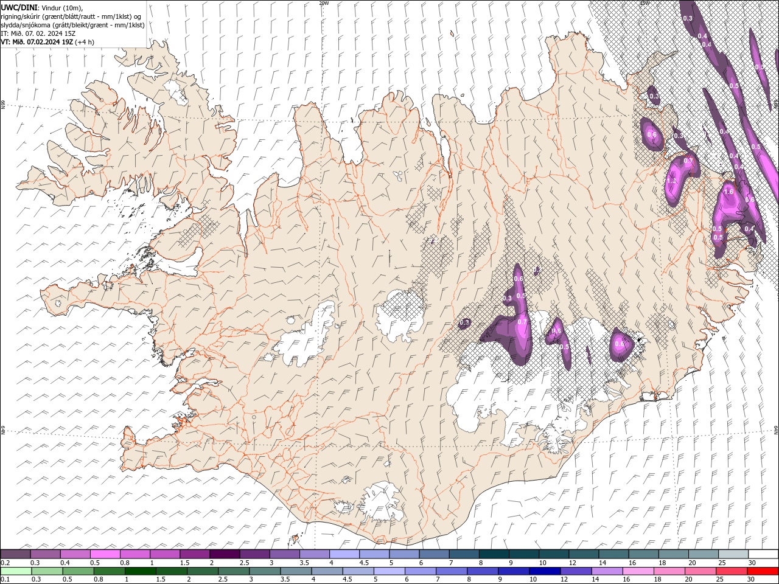The height and width of the screenshot is (584, 779).
Task: Click bottom-row rain swatch above 0.8 label
Action: (109, 571)
